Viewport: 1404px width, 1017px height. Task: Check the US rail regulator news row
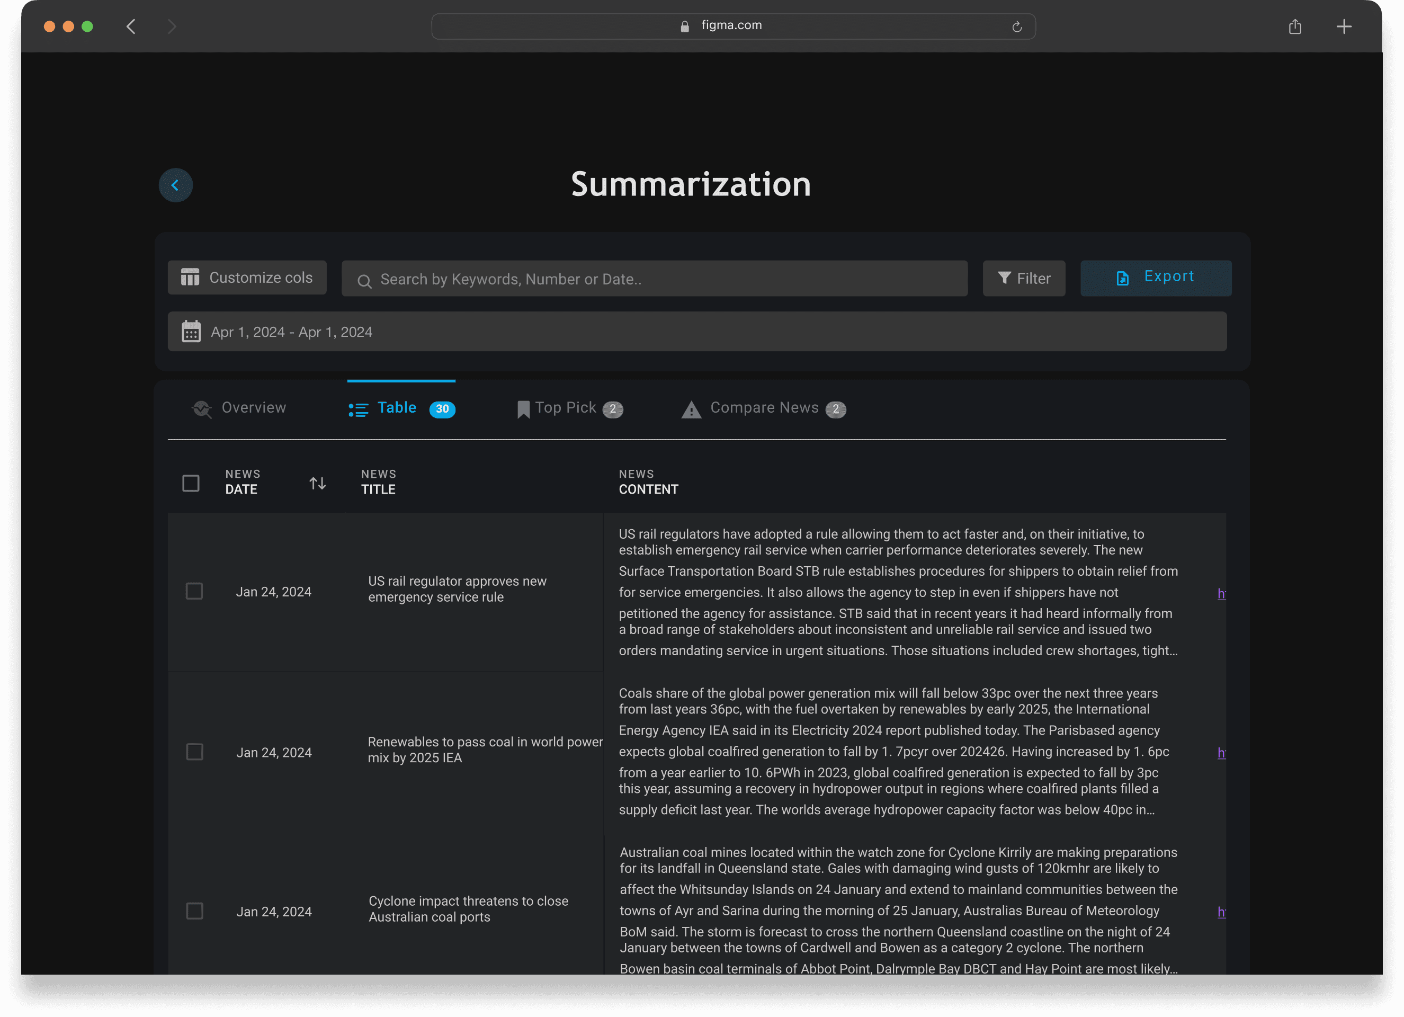point(194,591)
